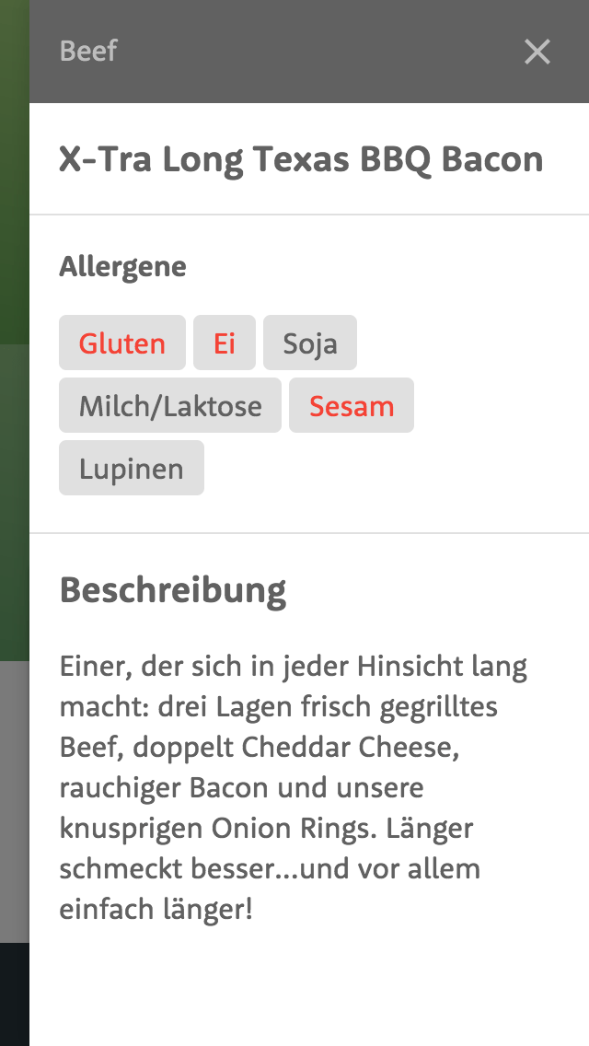Tap the Lupinen allergen tag
589x1046 pixels.
point(132,469)
